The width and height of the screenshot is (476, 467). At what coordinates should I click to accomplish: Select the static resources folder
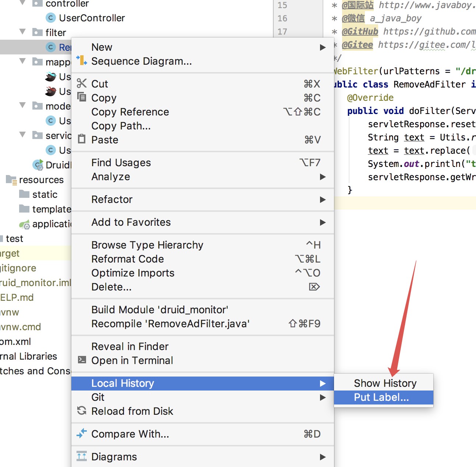pos(45,194)
